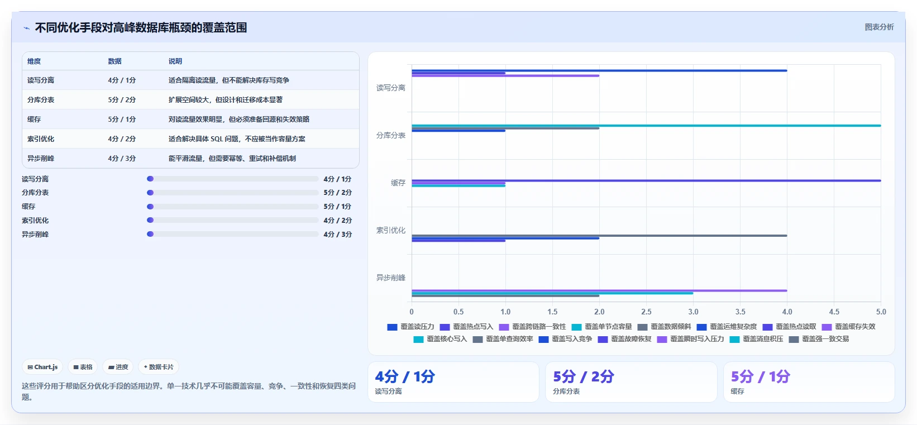Toggle 覆盖跨链路一致性 in the chart legend
The image size is (917, 425).
[532, 327]
